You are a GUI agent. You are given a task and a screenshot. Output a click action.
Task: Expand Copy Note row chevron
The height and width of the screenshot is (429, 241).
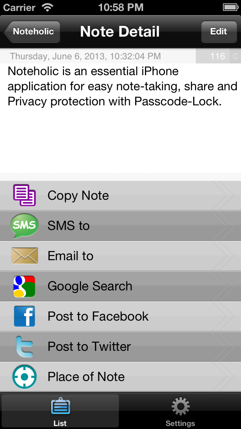click(x=226, y=196)
